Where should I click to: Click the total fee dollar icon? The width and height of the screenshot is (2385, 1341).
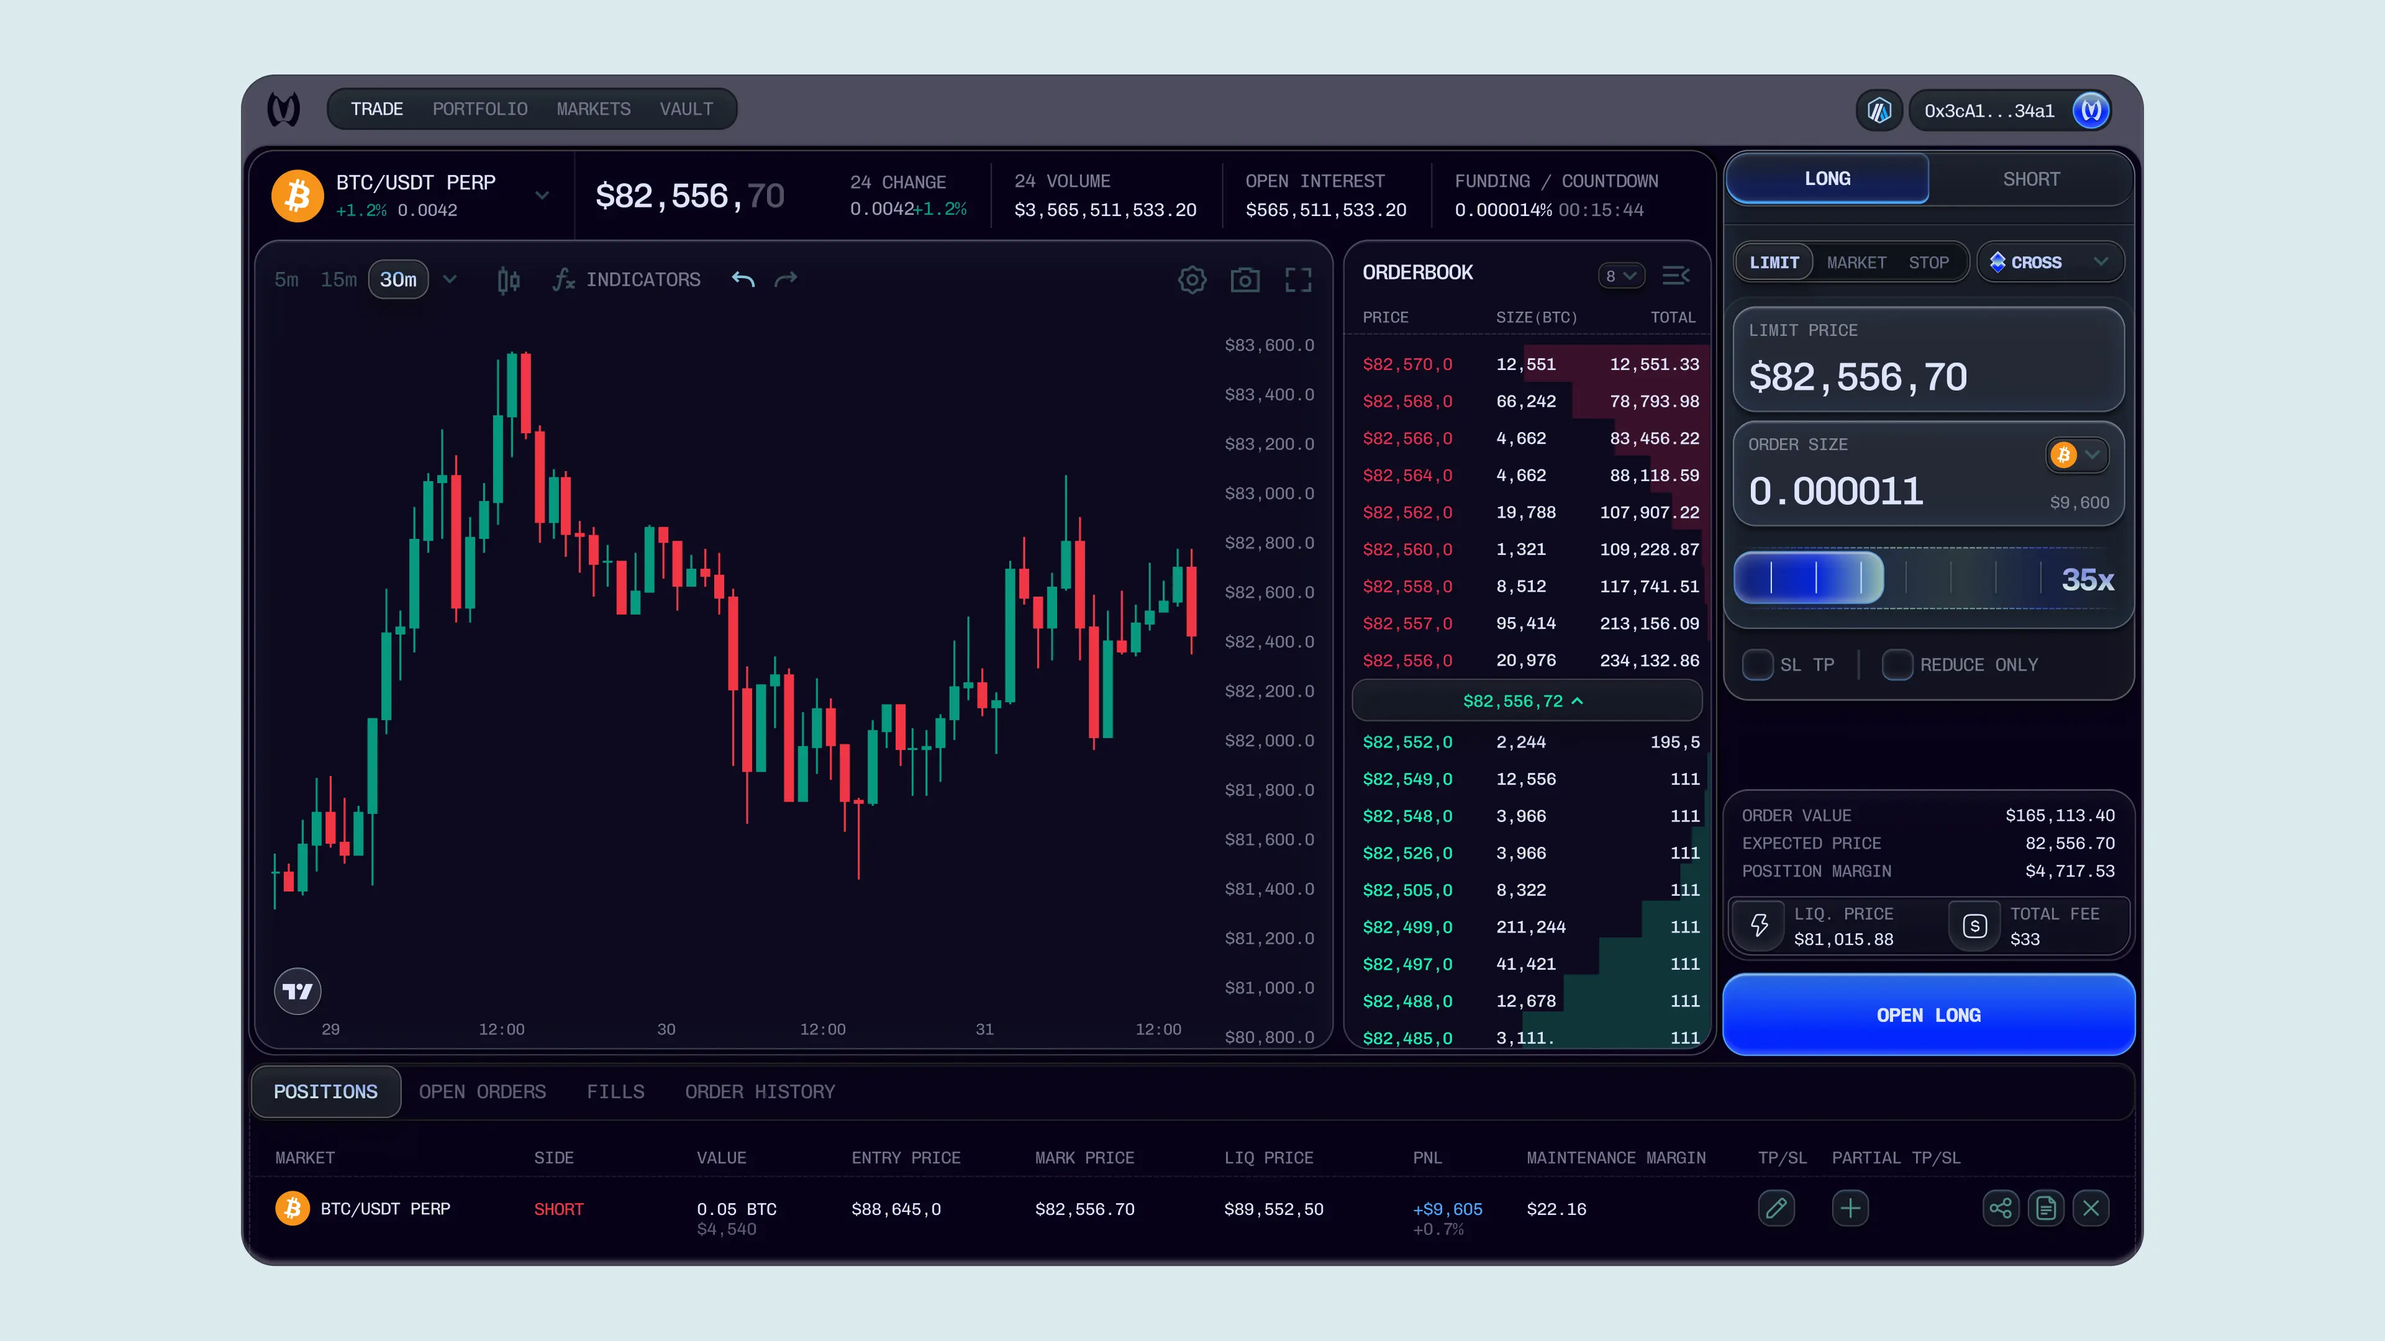tap(1975, 926)
